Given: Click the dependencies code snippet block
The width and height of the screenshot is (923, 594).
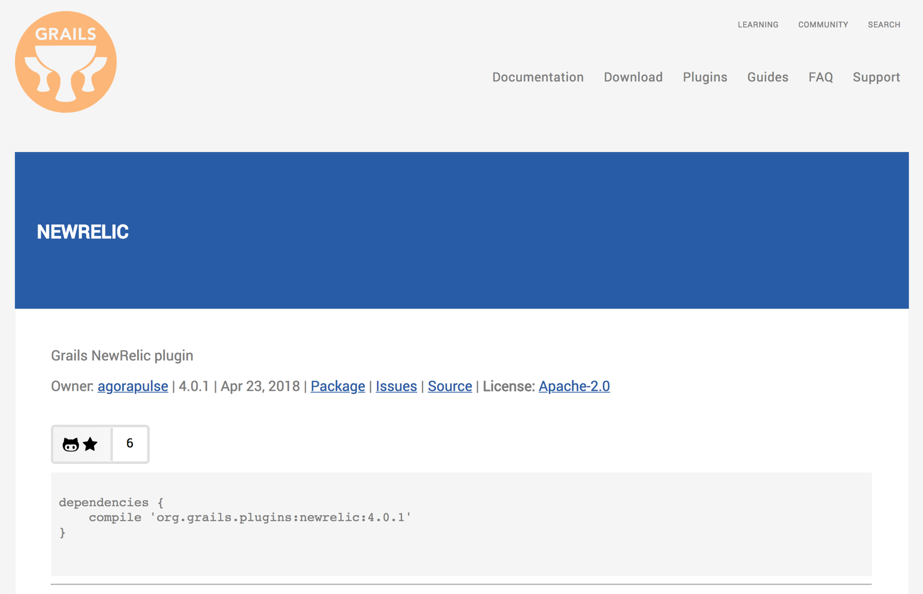Looking at the screenshot, I should [x=461, y=524].
